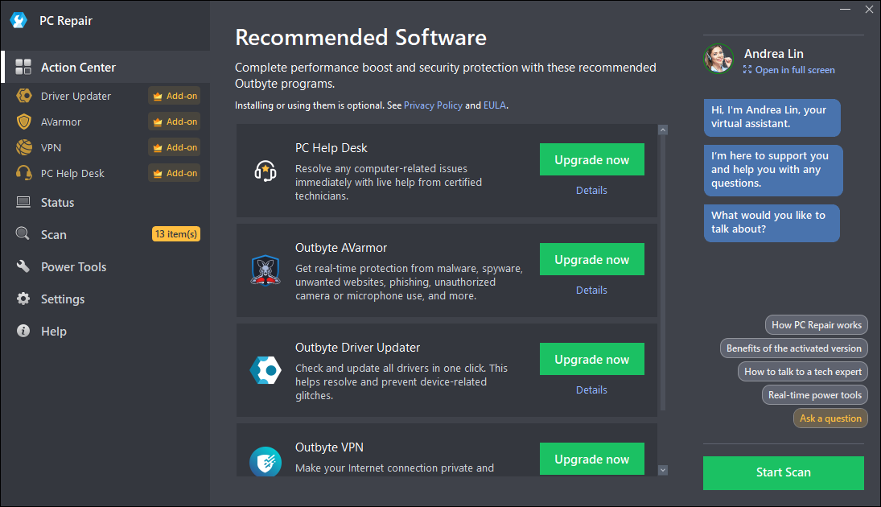Choose 'How to talk to a tech expert'
Screen dimensions: 881x507
click(x=802, y=372)
